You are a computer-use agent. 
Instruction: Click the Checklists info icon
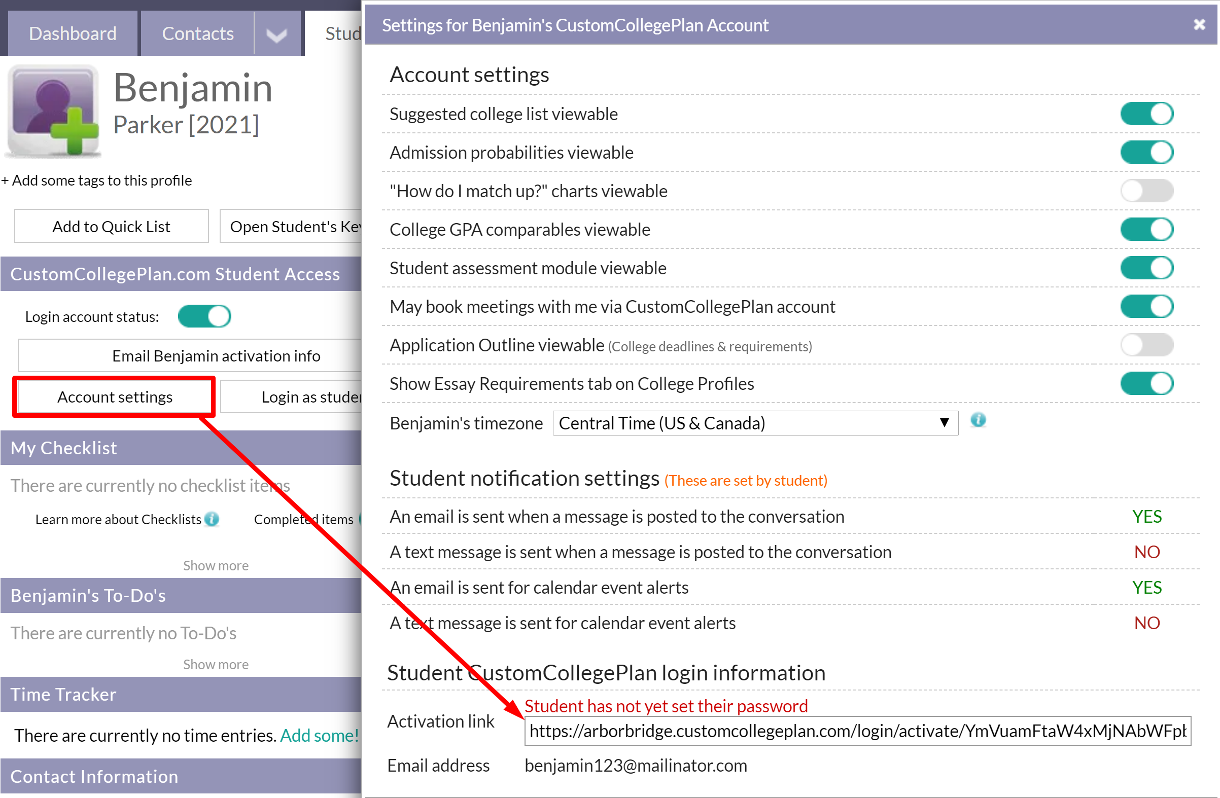[x=212, y=519]
